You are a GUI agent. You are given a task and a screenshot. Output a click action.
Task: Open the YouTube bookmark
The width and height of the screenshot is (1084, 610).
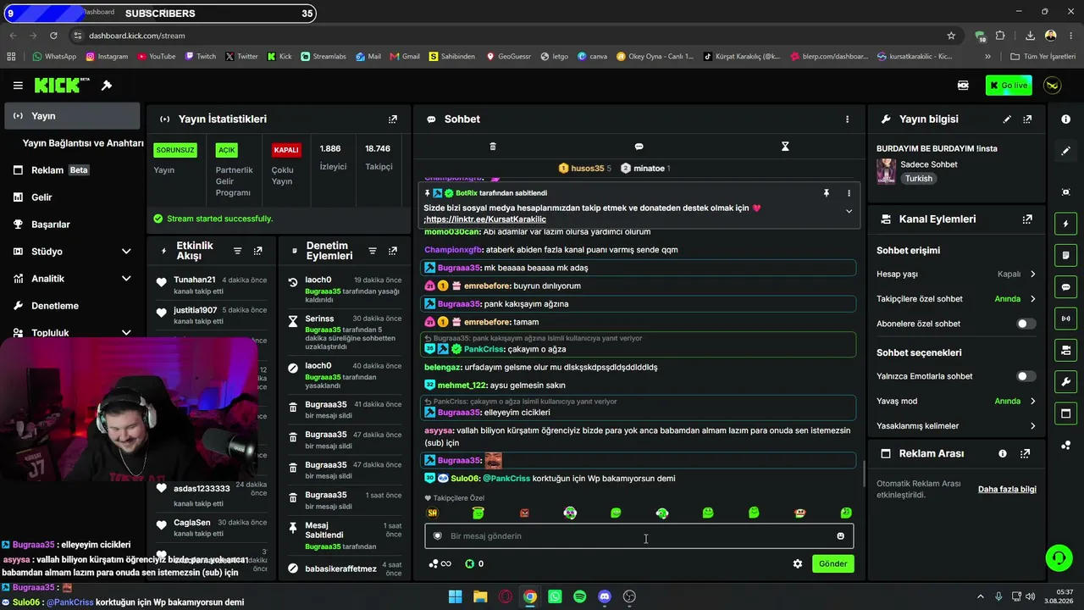click(156, 57)
